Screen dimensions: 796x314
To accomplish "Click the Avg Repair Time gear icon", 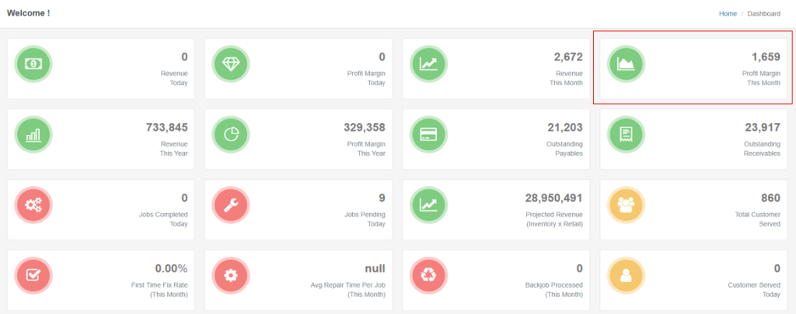I will point(231,276).
